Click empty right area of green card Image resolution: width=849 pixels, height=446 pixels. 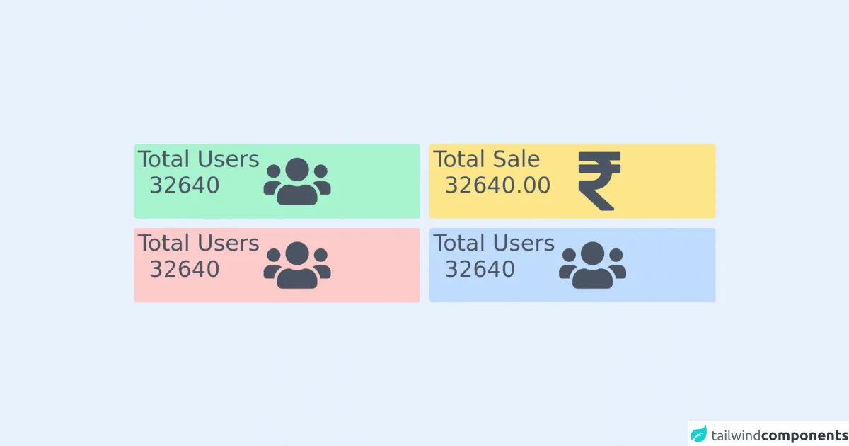click(379, 181)
